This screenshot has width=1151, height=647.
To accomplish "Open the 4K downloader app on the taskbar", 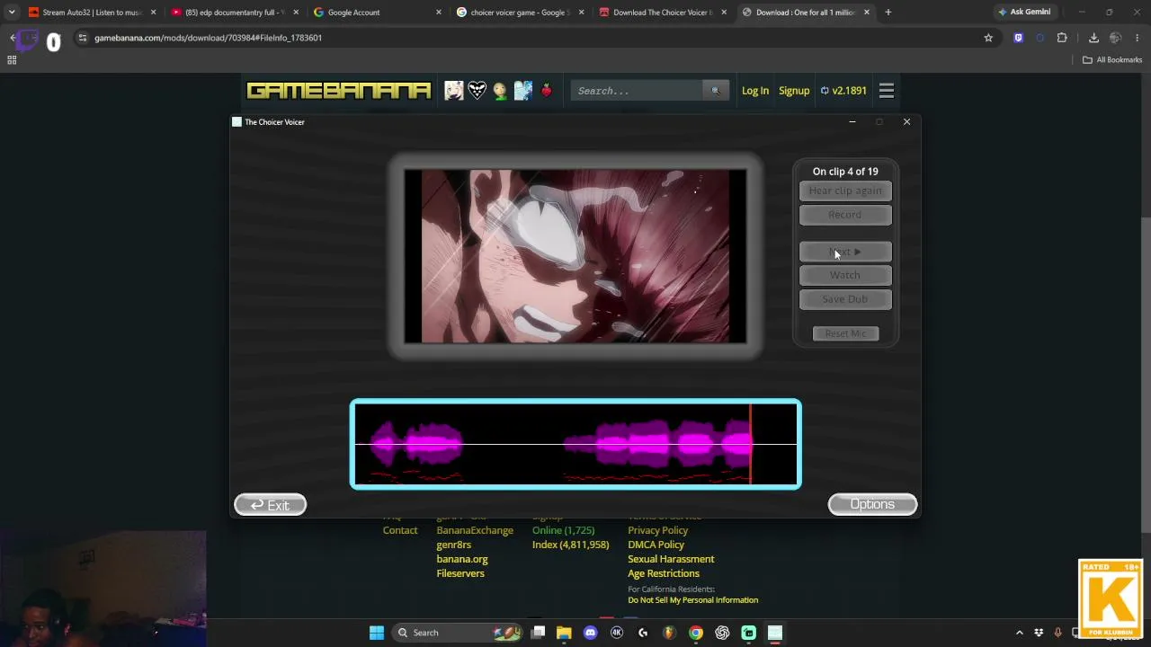I will (x=617, y=633).
